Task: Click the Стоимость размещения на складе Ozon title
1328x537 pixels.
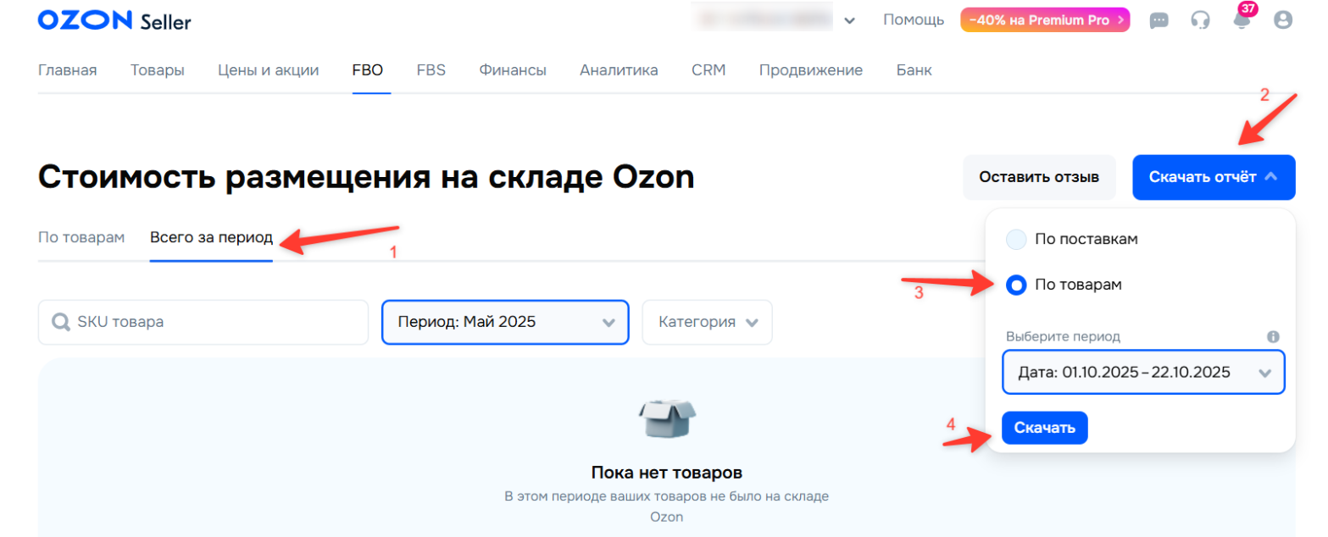Action: 366,178
